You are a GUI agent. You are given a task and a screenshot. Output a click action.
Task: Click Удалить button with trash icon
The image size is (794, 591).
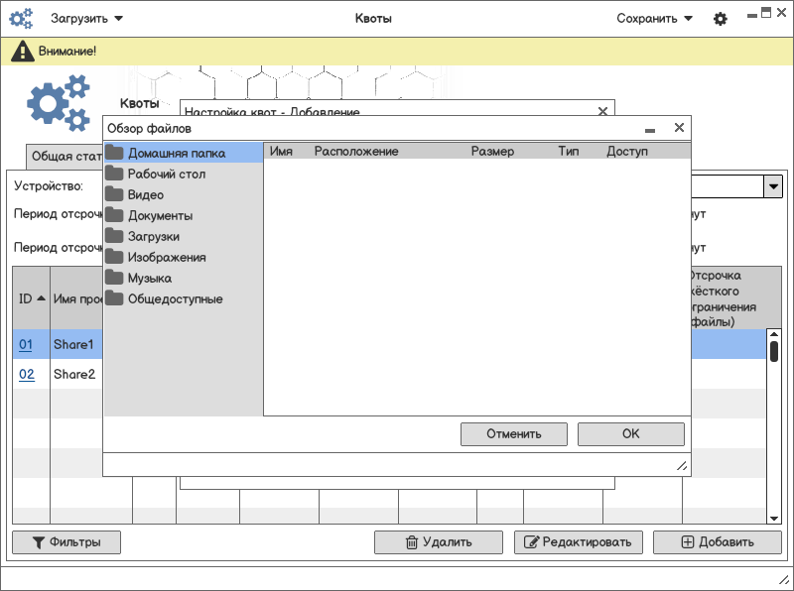click(x=439, y=542)
